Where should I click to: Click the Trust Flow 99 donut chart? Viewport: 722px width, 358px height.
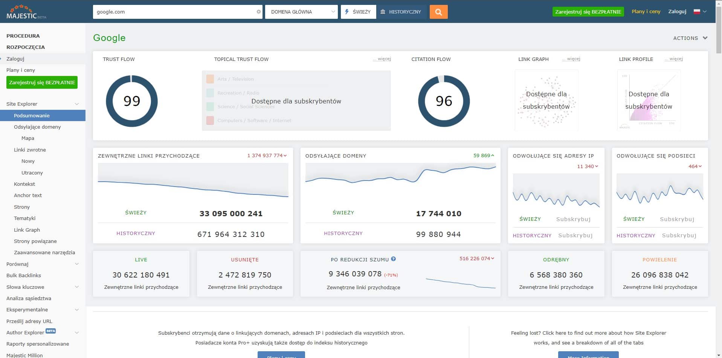coord(131,101)
